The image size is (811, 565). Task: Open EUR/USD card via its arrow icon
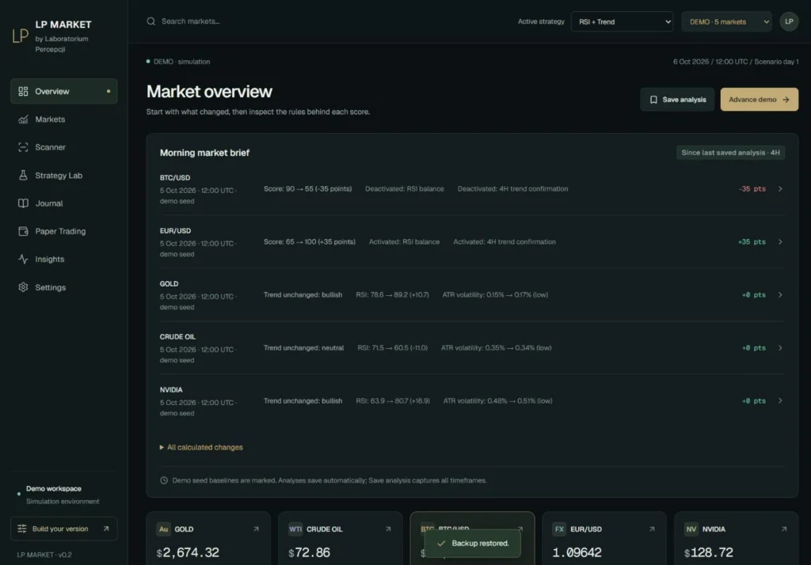[x=652, y=529]
